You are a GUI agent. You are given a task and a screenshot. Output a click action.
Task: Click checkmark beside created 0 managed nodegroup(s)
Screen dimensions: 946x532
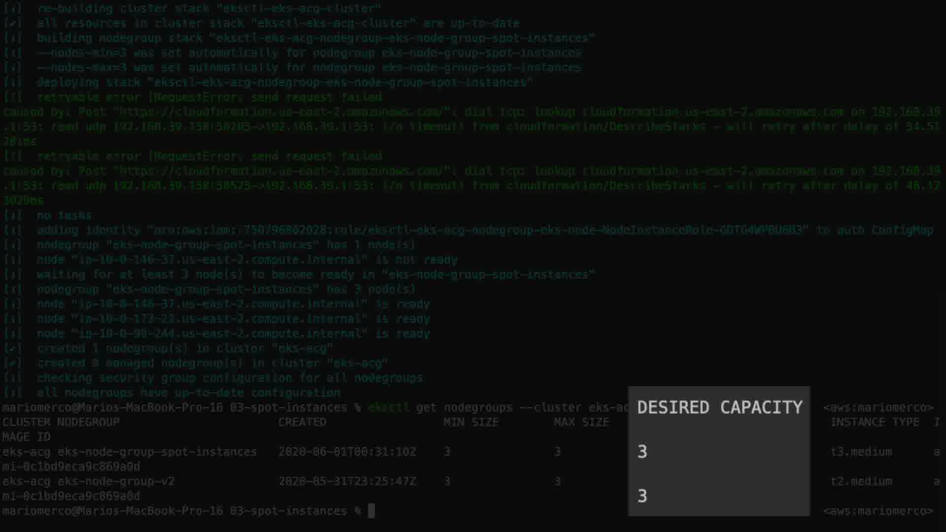(13, 363)
